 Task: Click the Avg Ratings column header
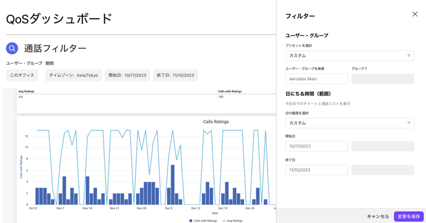pos(27,92)
